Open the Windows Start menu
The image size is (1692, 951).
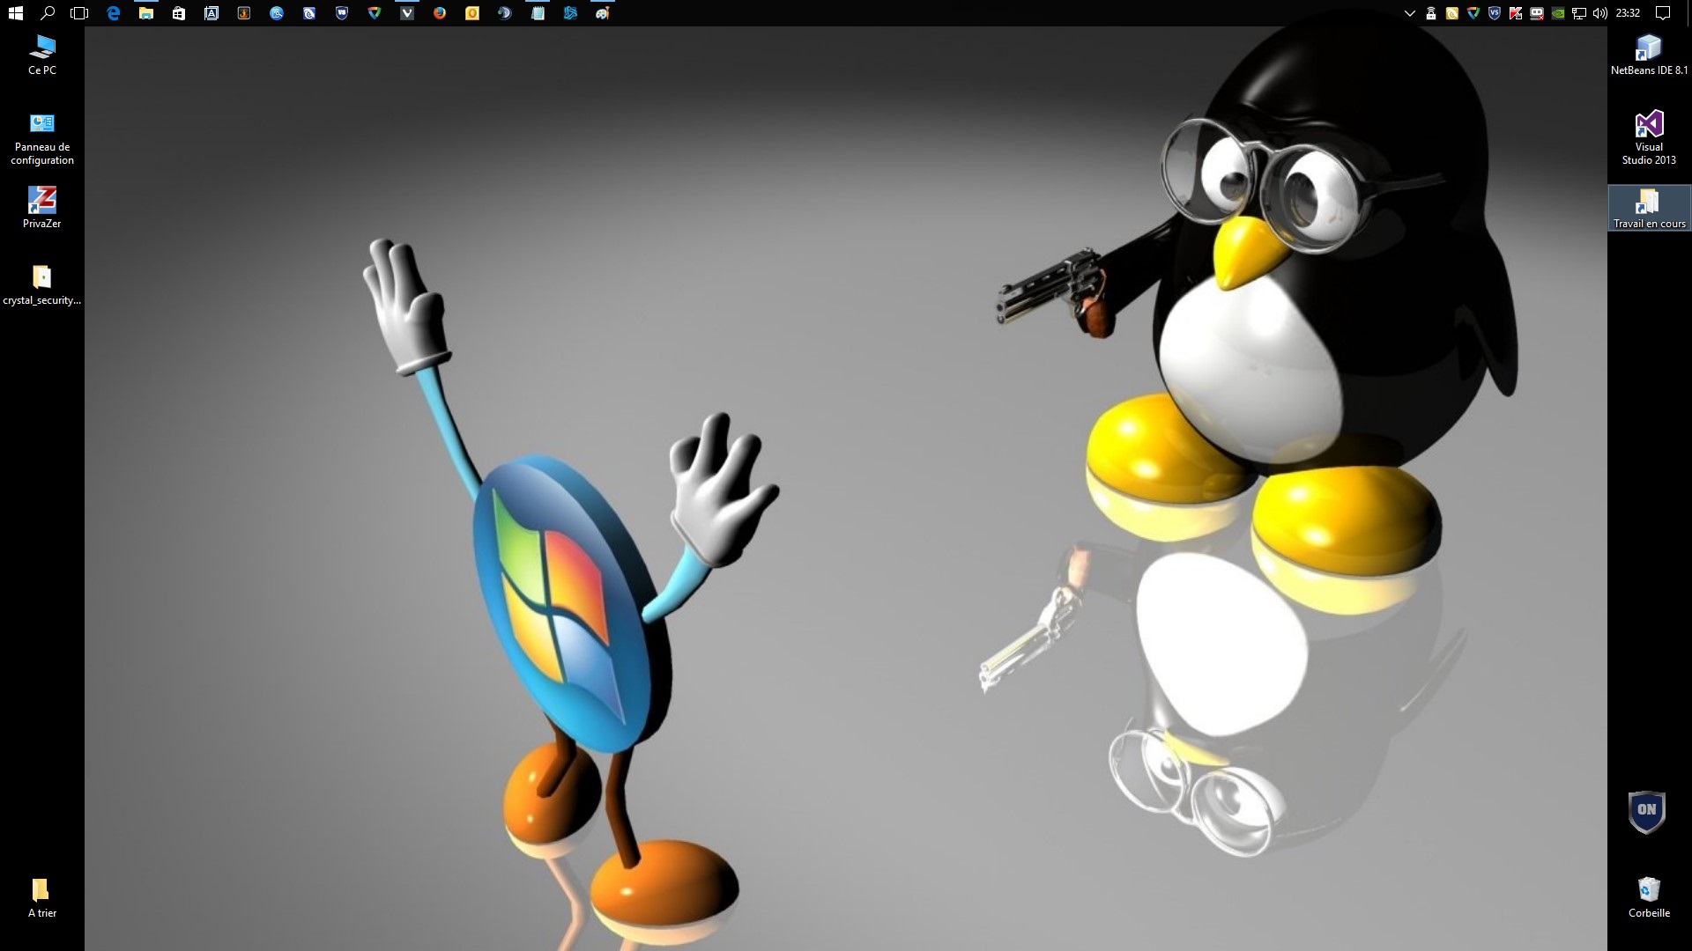tap(15, 13)
